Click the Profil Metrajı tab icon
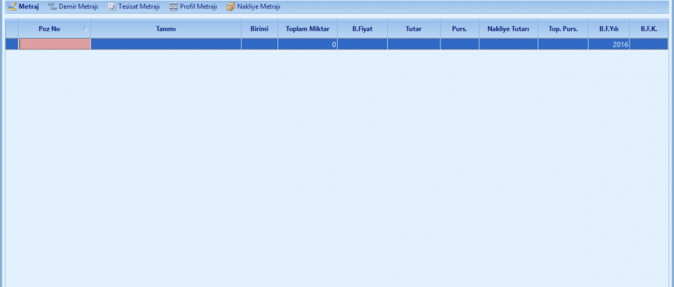This screenshot has height=287, width=674. click(174, 6)
